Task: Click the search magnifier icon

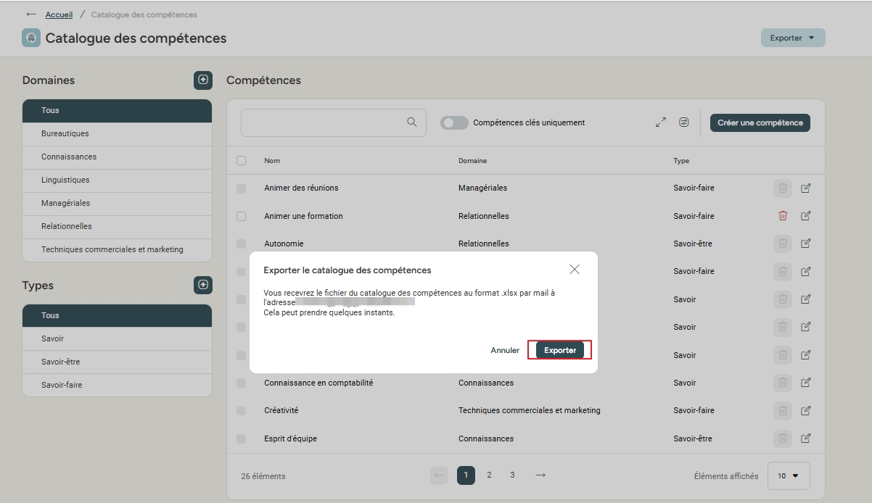Action: [412, 122]
